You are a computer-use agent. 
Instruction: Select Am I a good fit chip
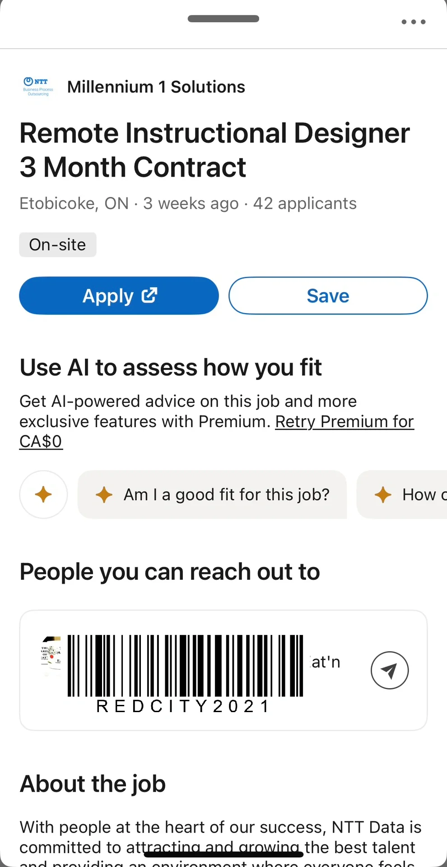(x=212, y=494)
